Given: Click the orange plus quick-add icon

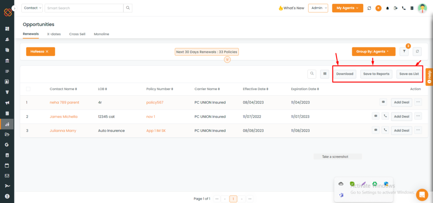Looking at the screenshot, I should [x=378, y=8].
